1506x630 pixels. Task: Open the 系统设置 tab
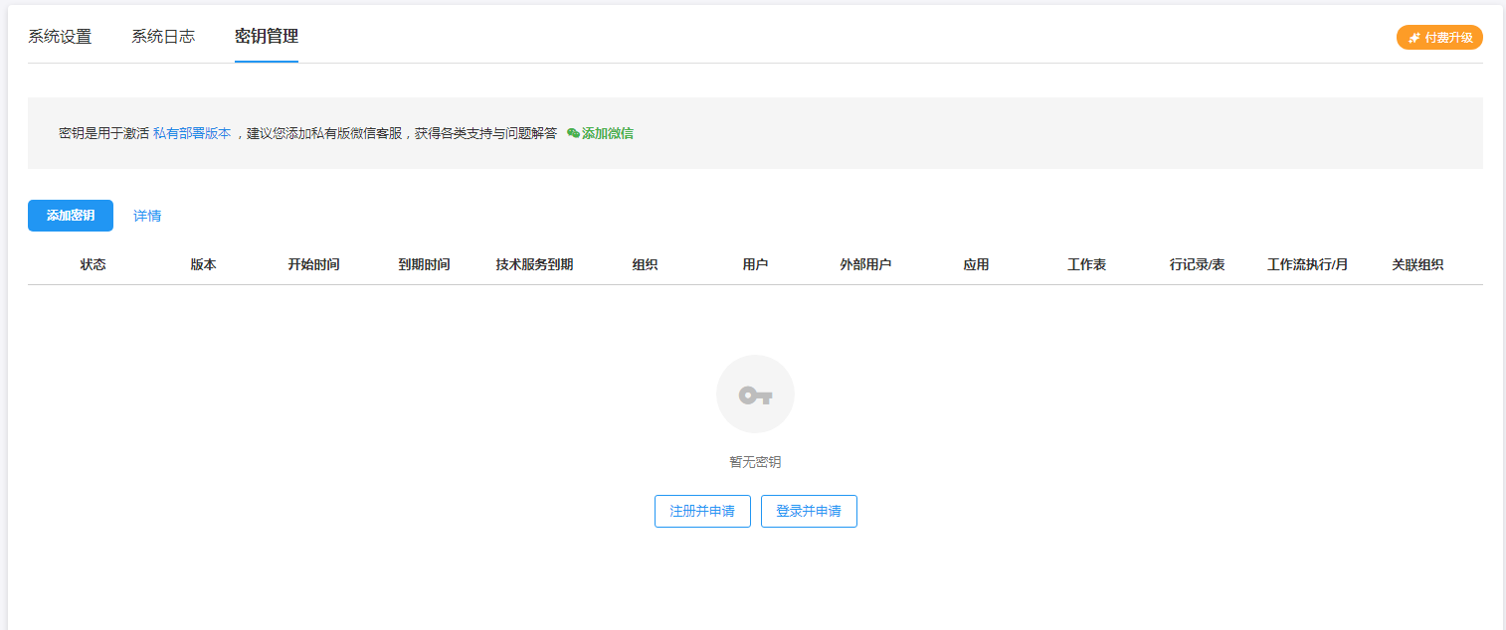coord(60,37)
